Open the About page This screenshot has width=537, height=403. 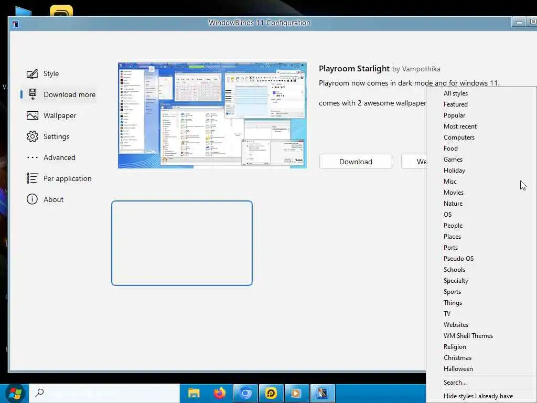(53, 199)
